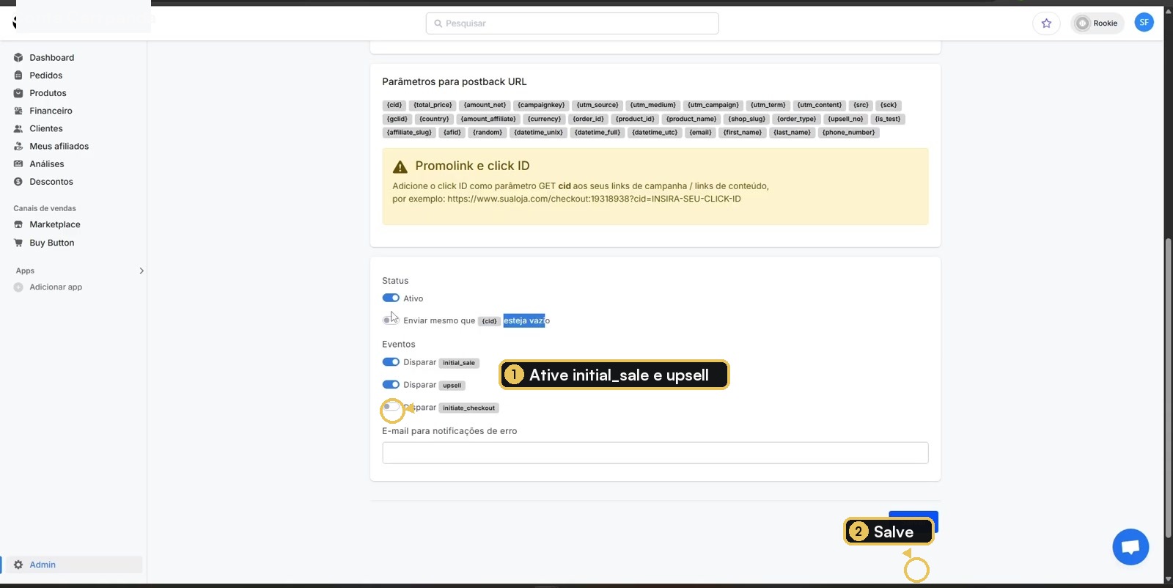
Task: Toggle Disparar upsell switch
Action: click(x=391, y=384)
